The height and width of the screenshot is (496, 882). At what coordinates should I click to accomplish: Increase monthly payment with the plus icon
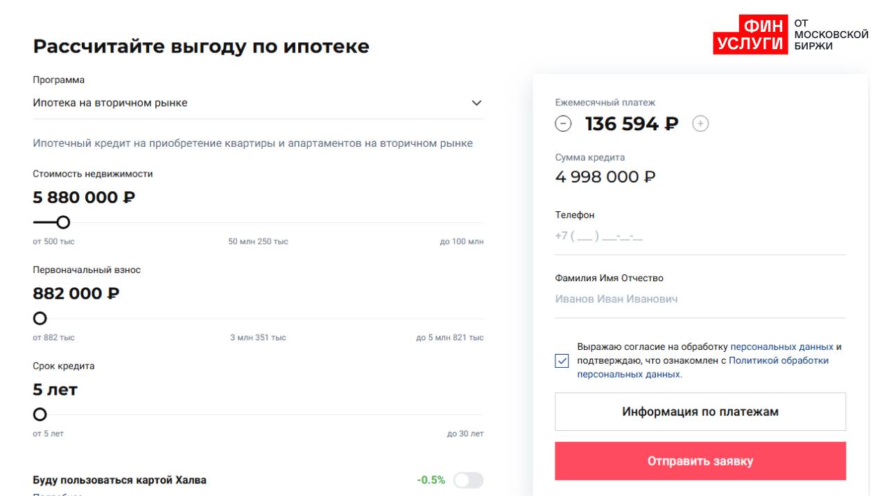click(x=701, y=124)
